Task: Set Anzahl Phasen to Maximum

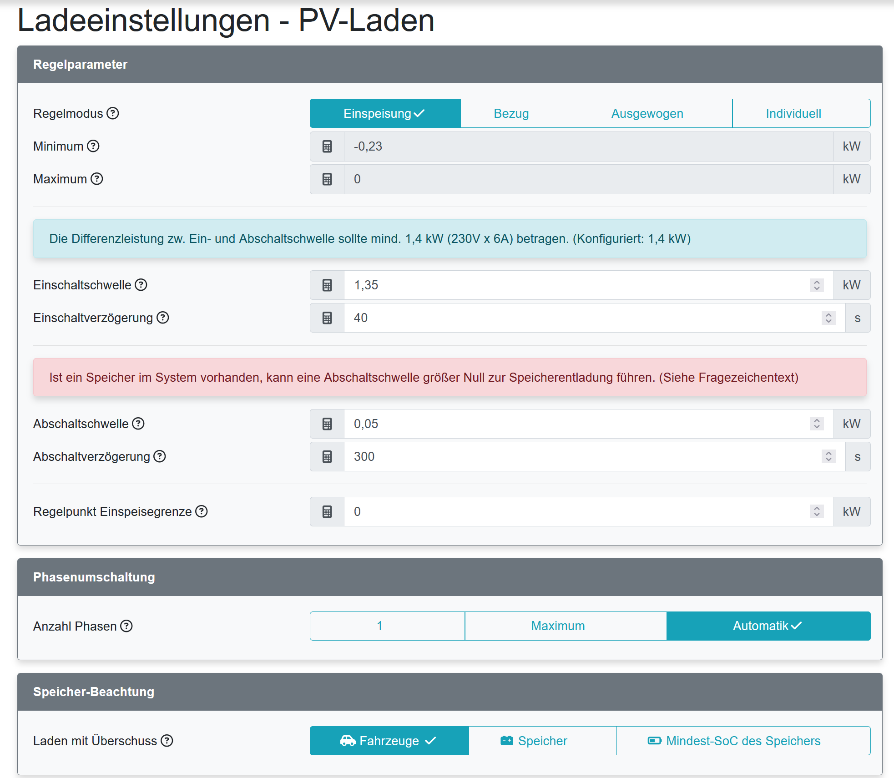Action: [x=566, y=626]
